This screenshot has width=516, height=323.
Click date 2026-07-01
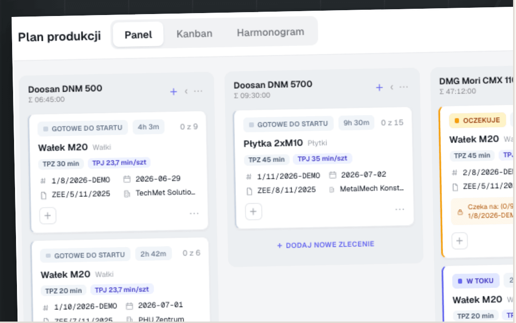point(160,305)
